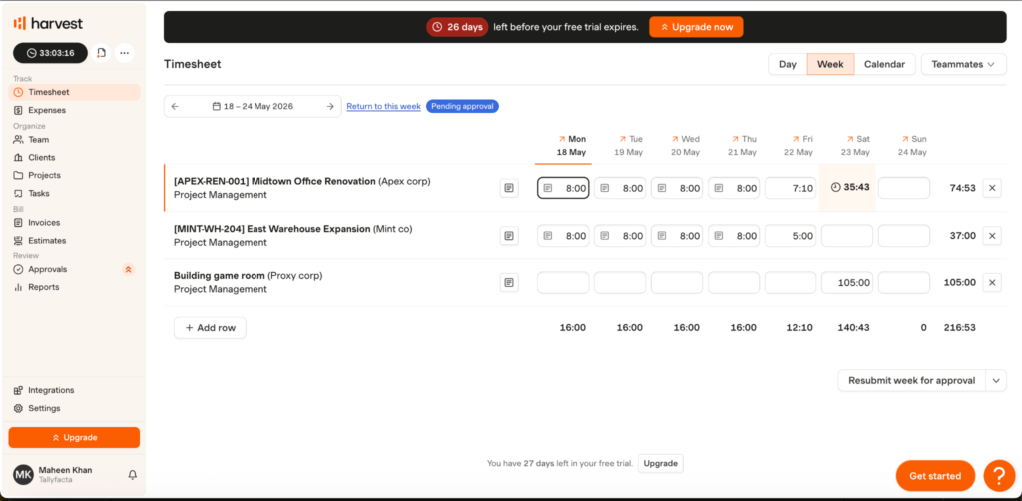Click Resubmit week for approval
The width and height of the screenshot is (1022, 501).
[912, 380]
